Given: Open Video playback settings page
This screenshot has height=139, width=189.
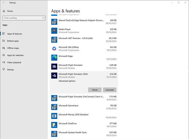Looking at the screenshot, I should pyautogui.click(x=24, y=62).
